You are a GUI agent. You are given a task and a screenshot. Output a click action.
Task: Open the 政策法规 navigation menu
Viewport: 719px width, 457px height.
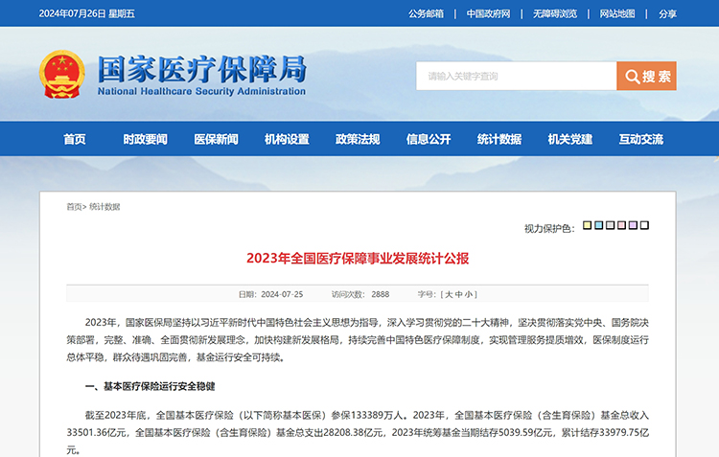coord(358,139)
